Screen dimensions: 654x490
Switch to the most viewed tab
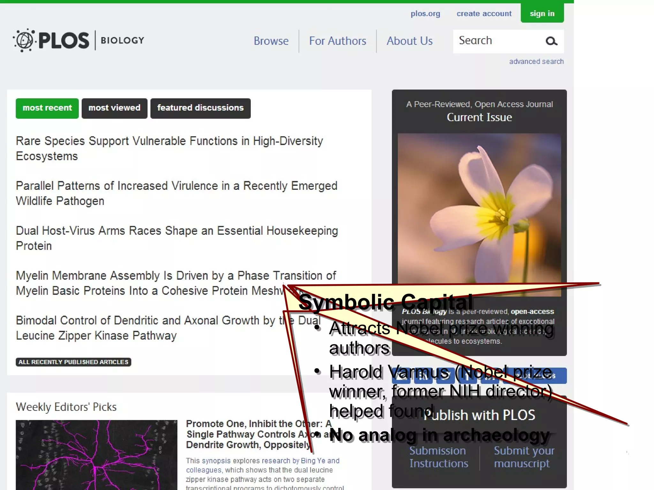pos(114,108)
